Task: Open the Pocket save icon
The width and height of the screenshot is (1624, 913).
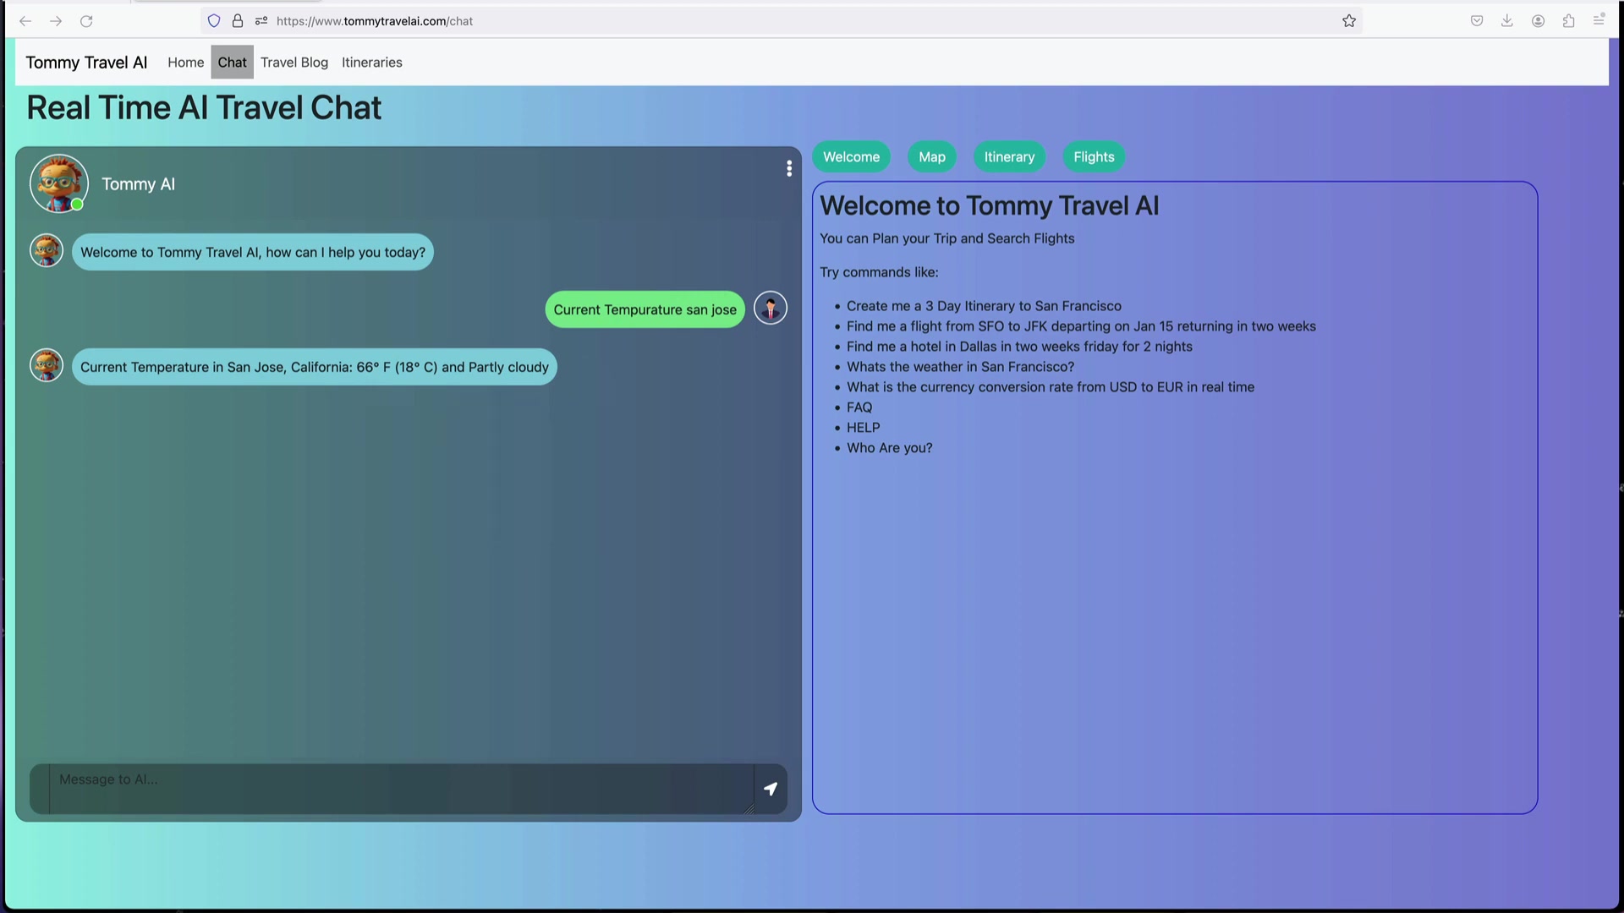Action: pyautogui.click(x=1477, y=21)
